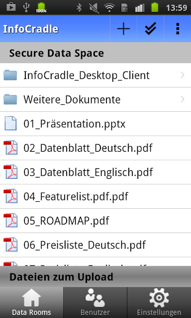This screenshot has height=318, width=191.
Task: Open 06_Preisliste_Deutsch.pdf file
Action: pyautogui.click(x=95, y=245)
